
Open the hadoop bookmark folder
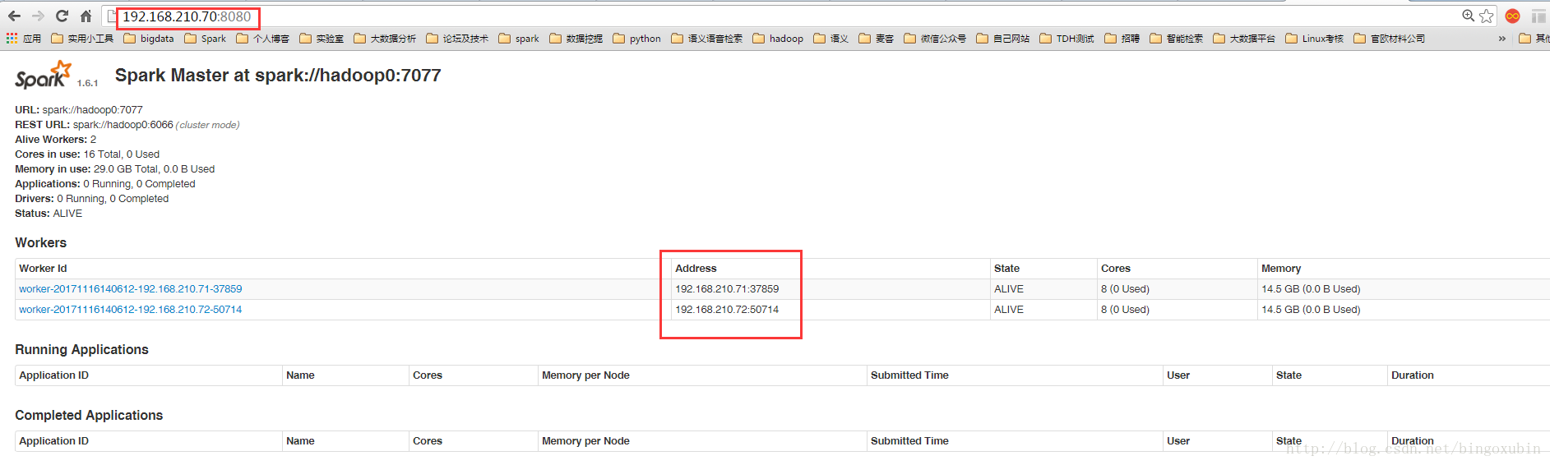click(778, 39)
